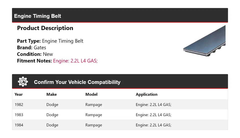Select the 1983 year cell
Viewport: 240px width, 138px height.
coord(19,115)
